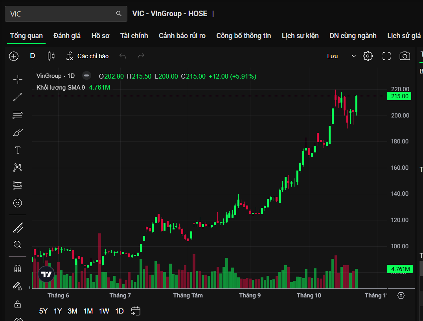423x321 pixels.
Task: Collapse the VinGroup indicator legend
Action: click(x=87, y=76)
